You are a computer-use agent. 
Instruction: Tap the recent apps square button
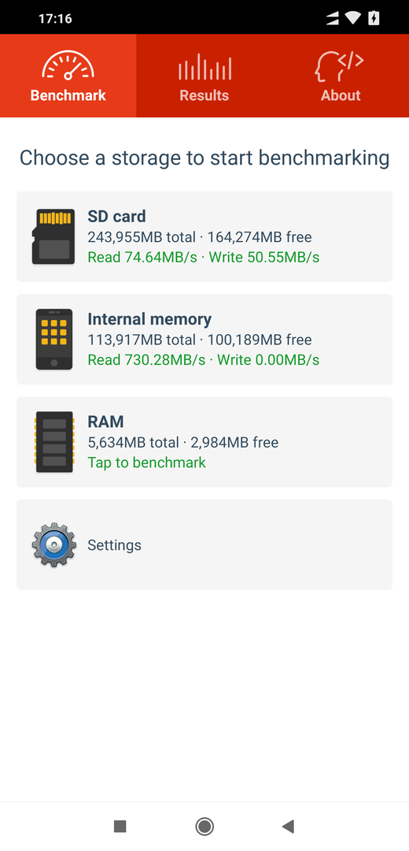(120, 826)
